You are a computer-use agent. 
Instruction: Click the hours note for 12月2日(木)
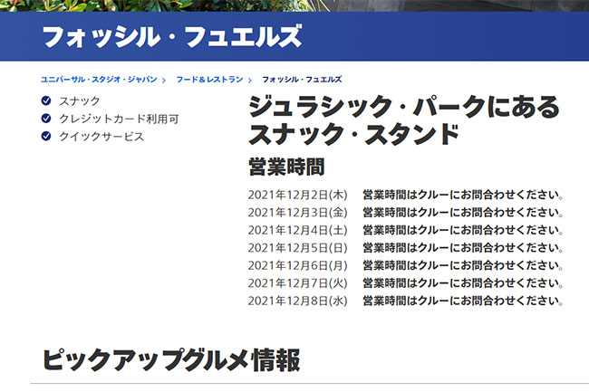[463, 195]
